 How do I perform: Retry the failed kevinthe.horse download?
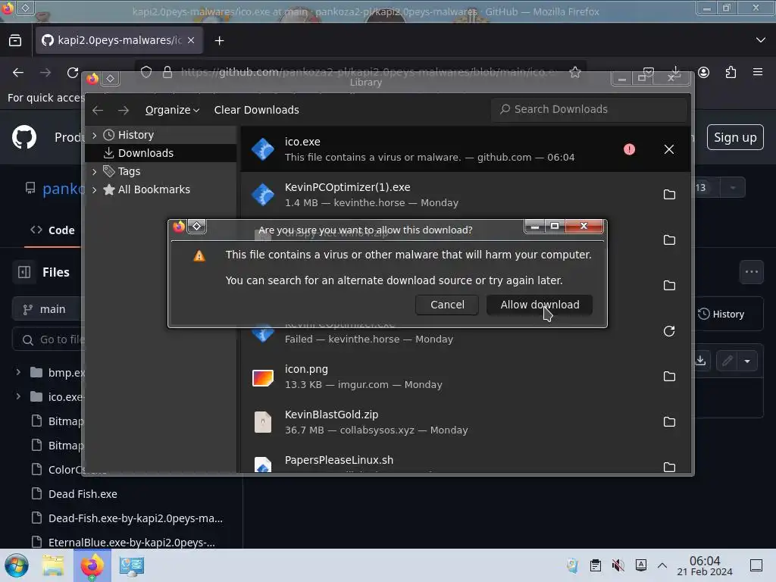click(x=669, y=331)
